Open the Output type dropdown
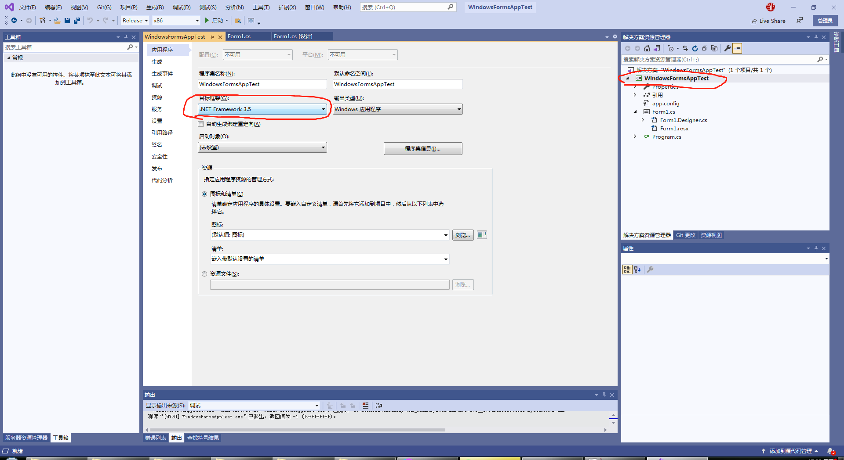This screenshot has width=844, height=460. tap(398, 109)
